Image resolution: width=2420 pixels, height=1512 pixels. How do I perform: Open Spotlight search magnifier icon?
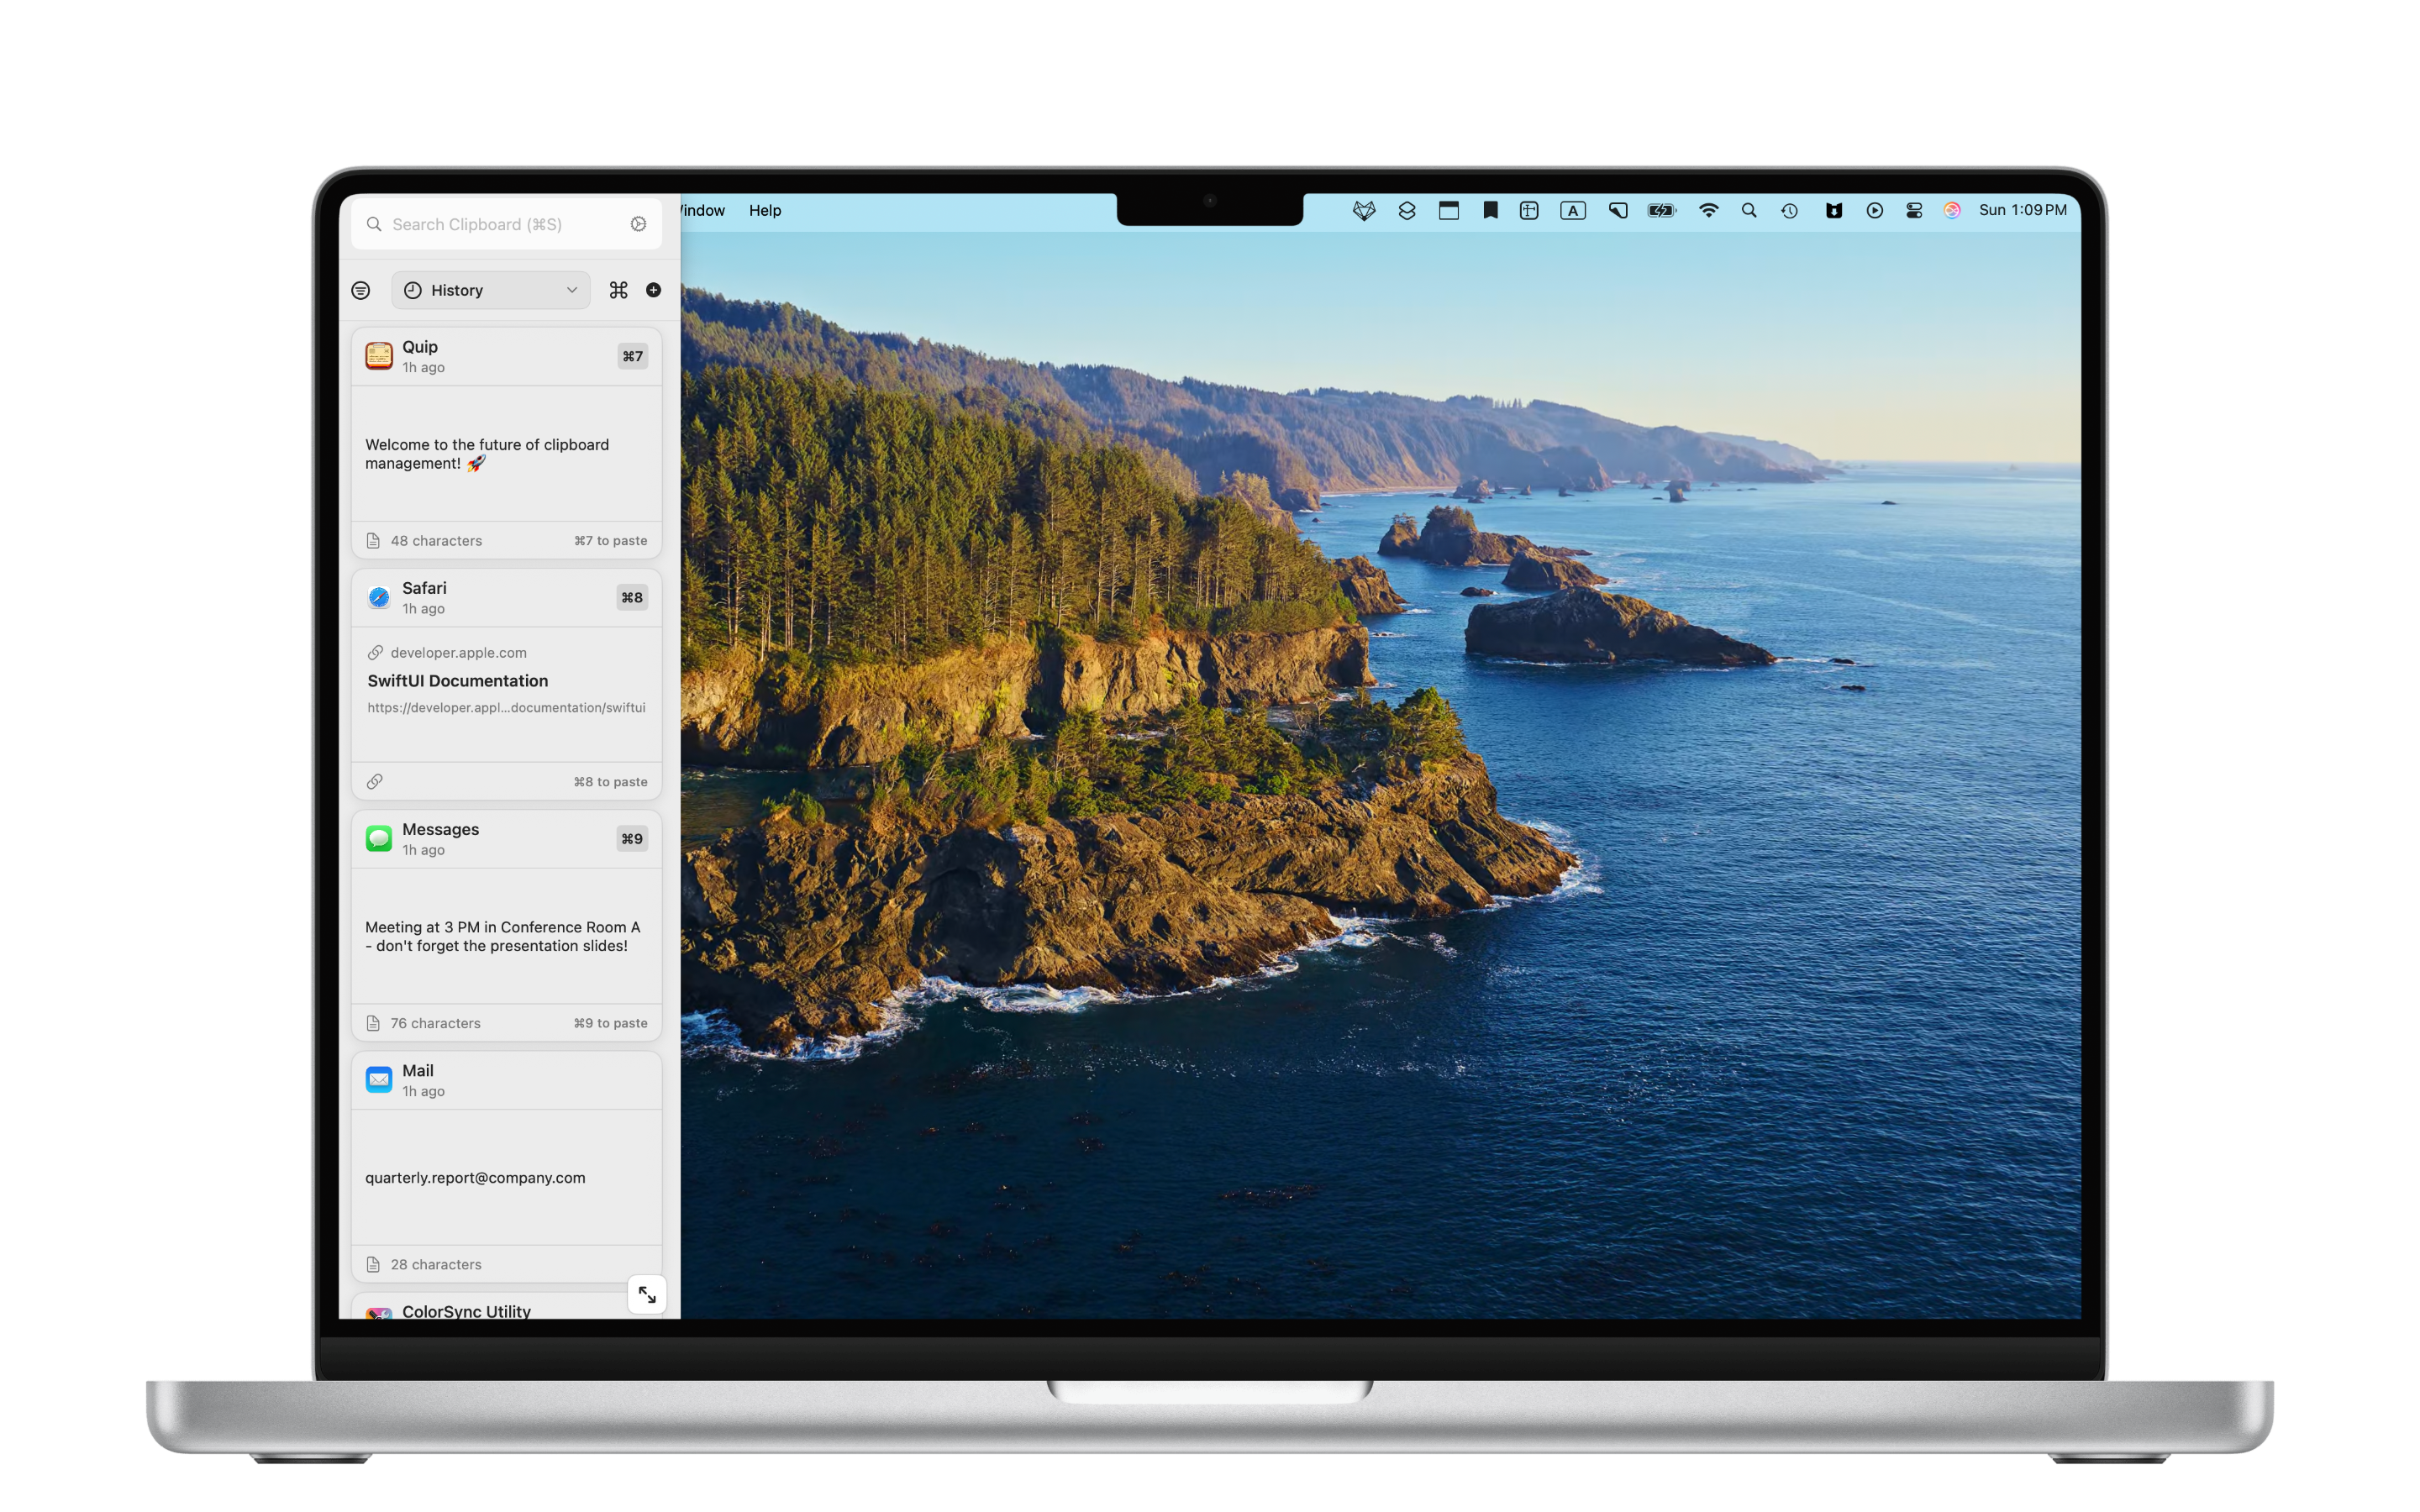[x=1749, y=210]
